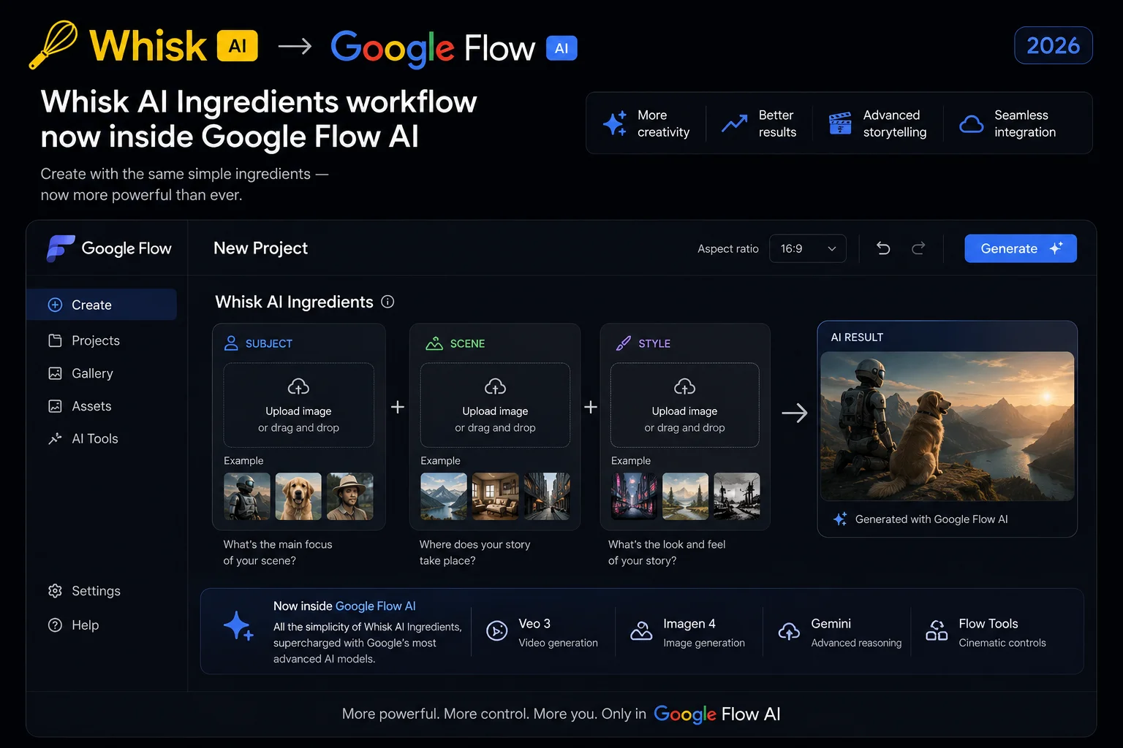Select the city street example scene thumbnail
This screenshot has width=1123, height=748.
click(547, 496)
